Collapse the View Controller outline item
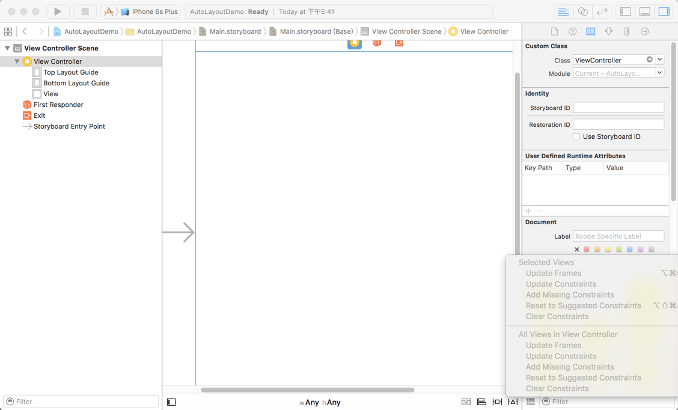The width and height of the screenshot is (678, 410). coord(17,61)
